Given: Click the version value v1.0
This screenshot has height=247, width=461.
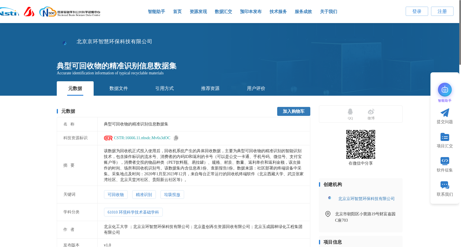Looking at the screenshot, I should 107,245.
